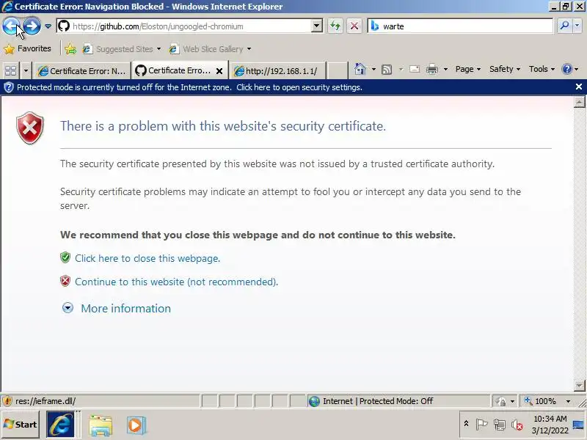
Task: Click the RSS feeds icon
Action: 387,69
